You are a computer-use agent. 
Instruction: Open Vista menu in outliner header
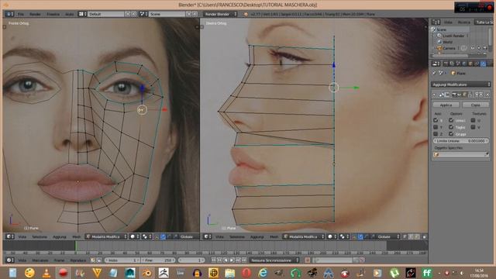tap(448, 22)
